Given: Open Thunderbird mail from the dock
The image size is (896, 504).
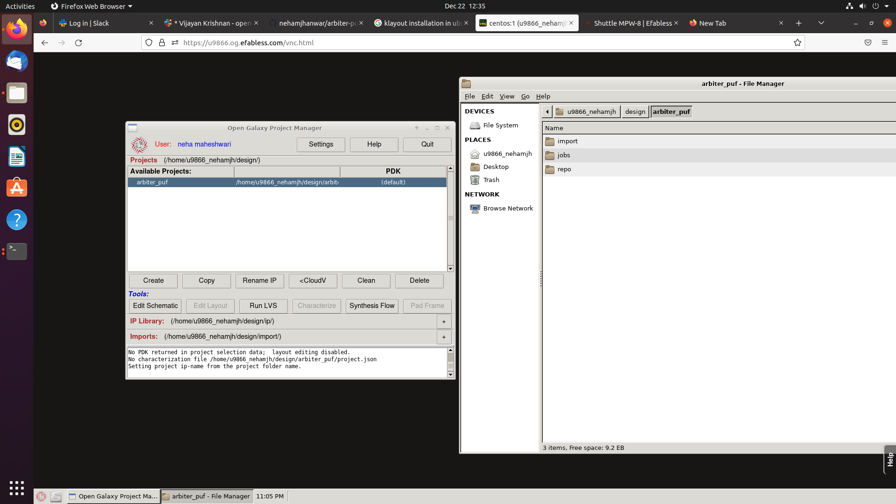Looking at the screenshot, I should [x=16, y=61].
